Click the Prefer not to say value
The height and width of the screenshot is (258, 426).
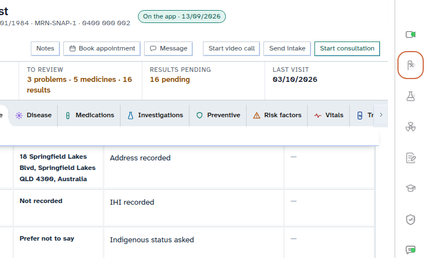(x=47, y=238)
